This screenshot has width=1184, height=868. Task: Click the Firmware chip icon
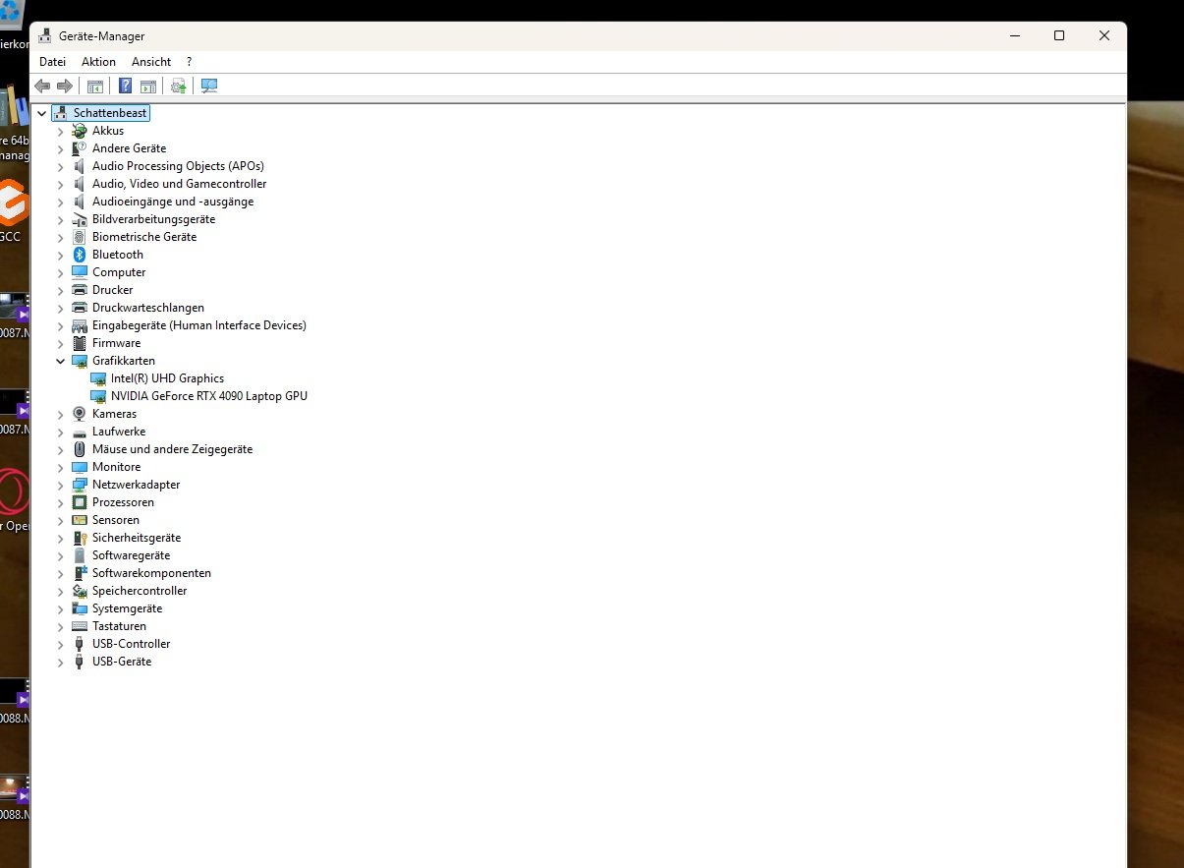click(x=80, y=343)
